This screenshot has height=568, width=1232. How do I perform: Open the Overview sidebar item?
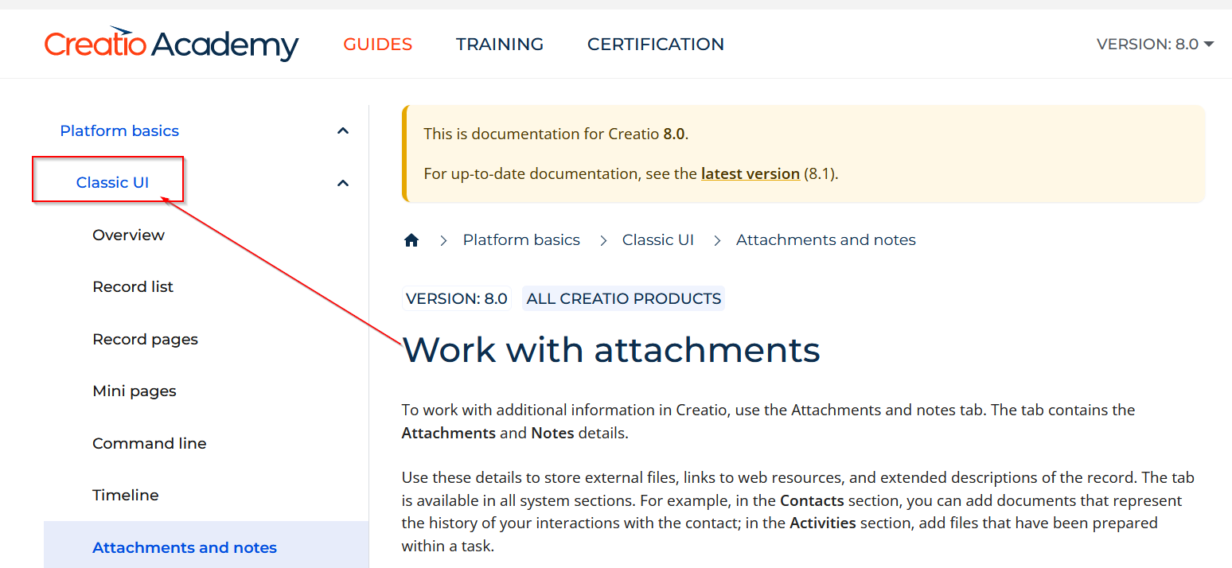point(128,235)
